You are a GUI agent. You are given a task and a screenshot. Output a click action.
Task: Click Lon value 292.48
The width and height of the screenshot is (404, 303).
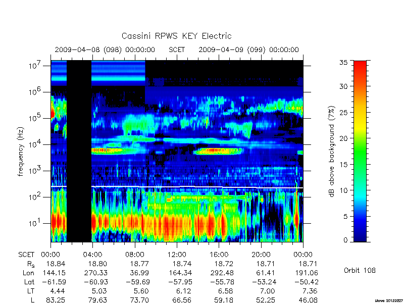point(222,273)
